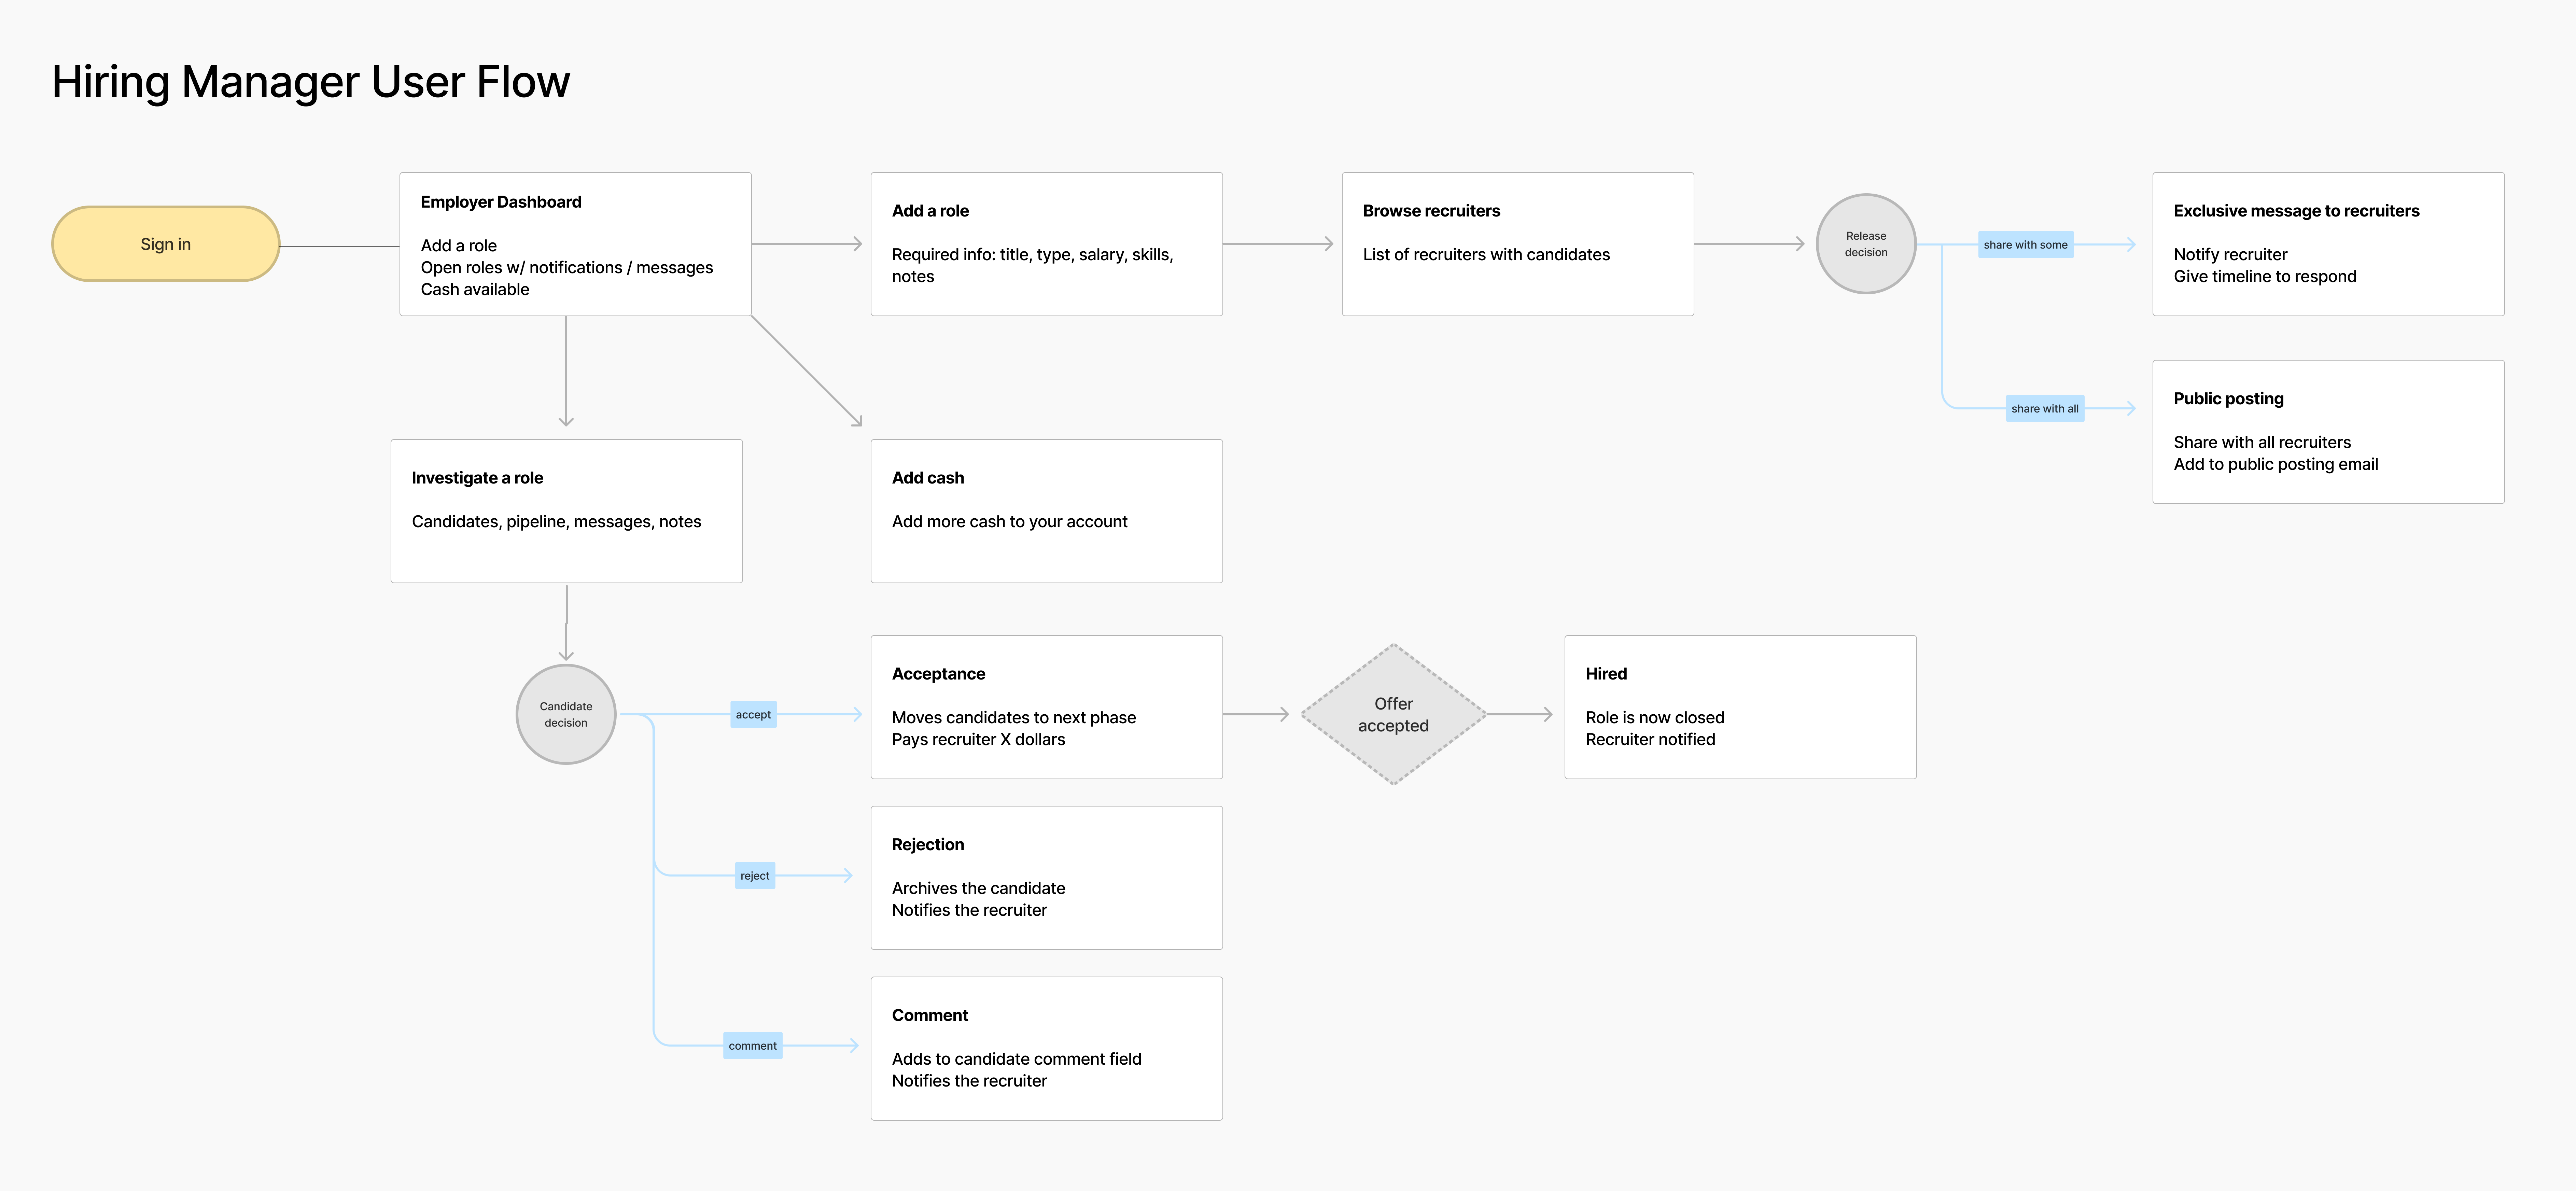
Task: Click the Release decision circle node
Action: coord(1866,244)
